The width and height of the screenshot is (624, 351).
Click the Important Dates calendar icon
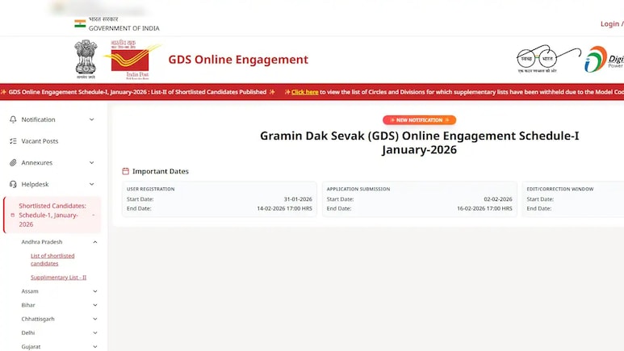pyautogui.click(x=125, y=171)
